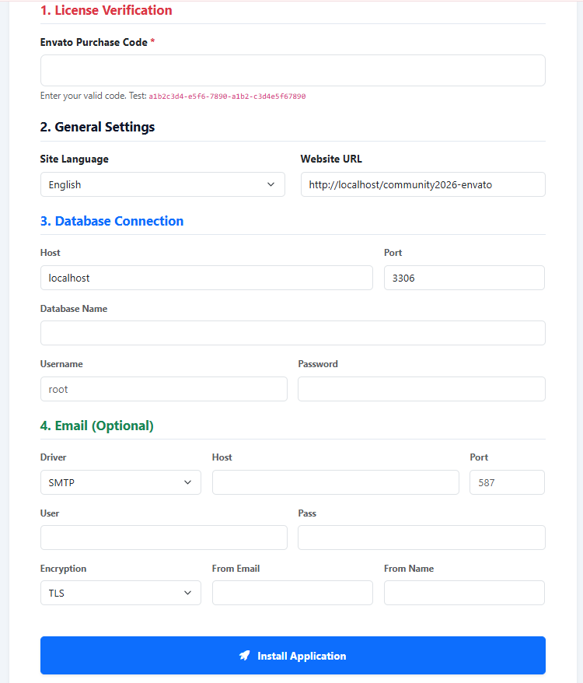Screen dimensions: 583x683
Task: Select the Username field showing root
Action: pos(163,388)
